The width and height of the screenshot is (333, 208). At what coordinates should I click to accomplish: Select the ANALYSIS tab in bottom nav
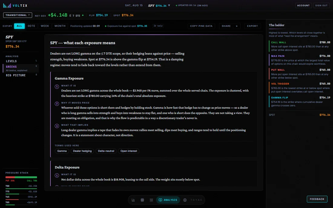click(x=168, y=200)
